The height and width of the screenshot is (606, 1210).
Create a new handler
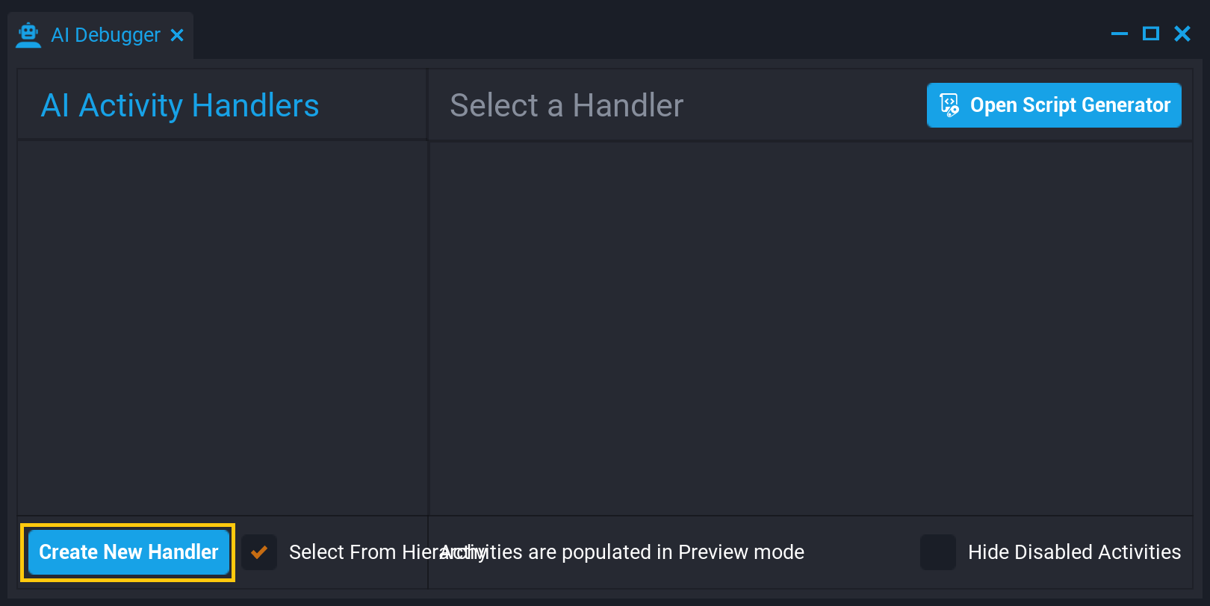(128, 552)
